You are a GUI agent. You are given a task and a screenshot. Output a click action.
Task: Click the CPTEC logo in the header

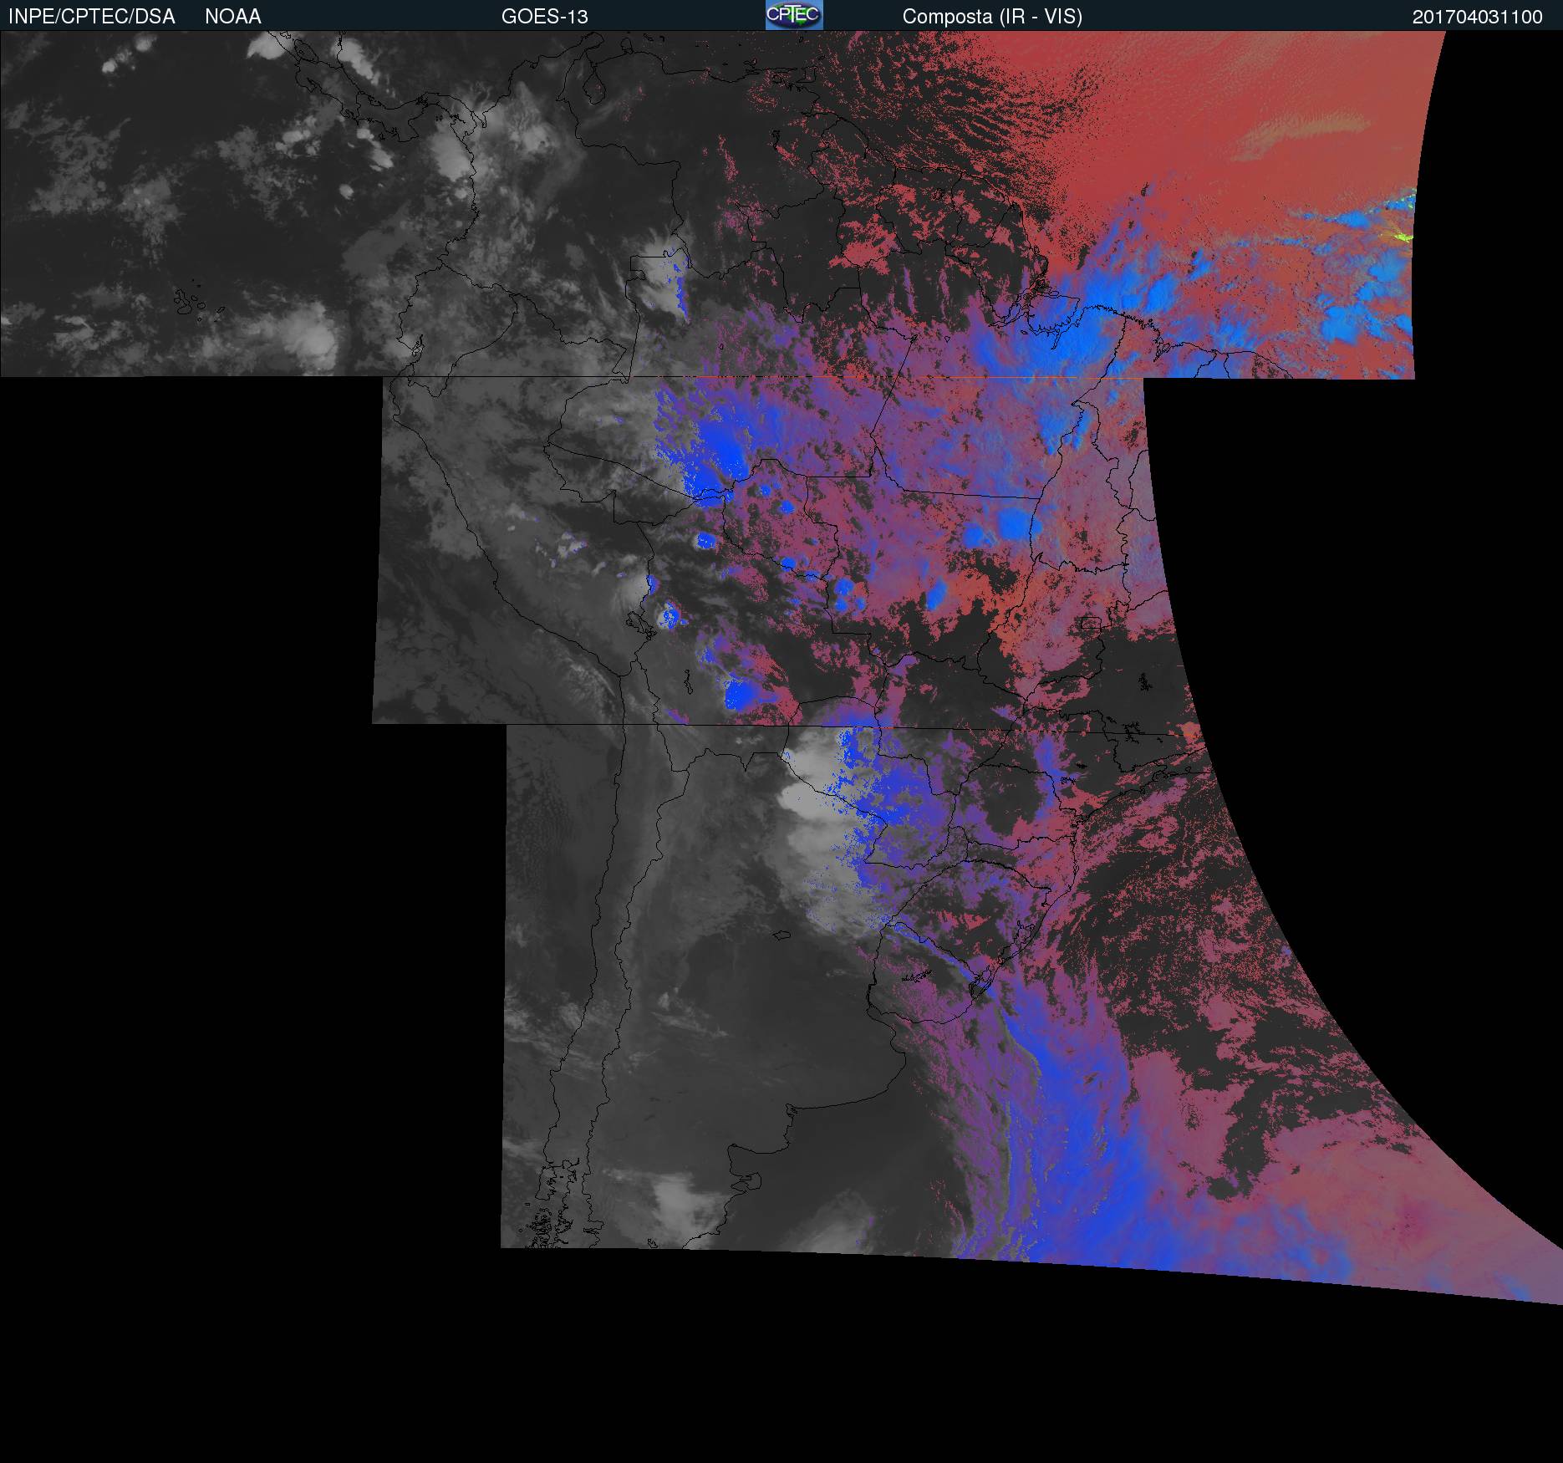tap(794, 15)
